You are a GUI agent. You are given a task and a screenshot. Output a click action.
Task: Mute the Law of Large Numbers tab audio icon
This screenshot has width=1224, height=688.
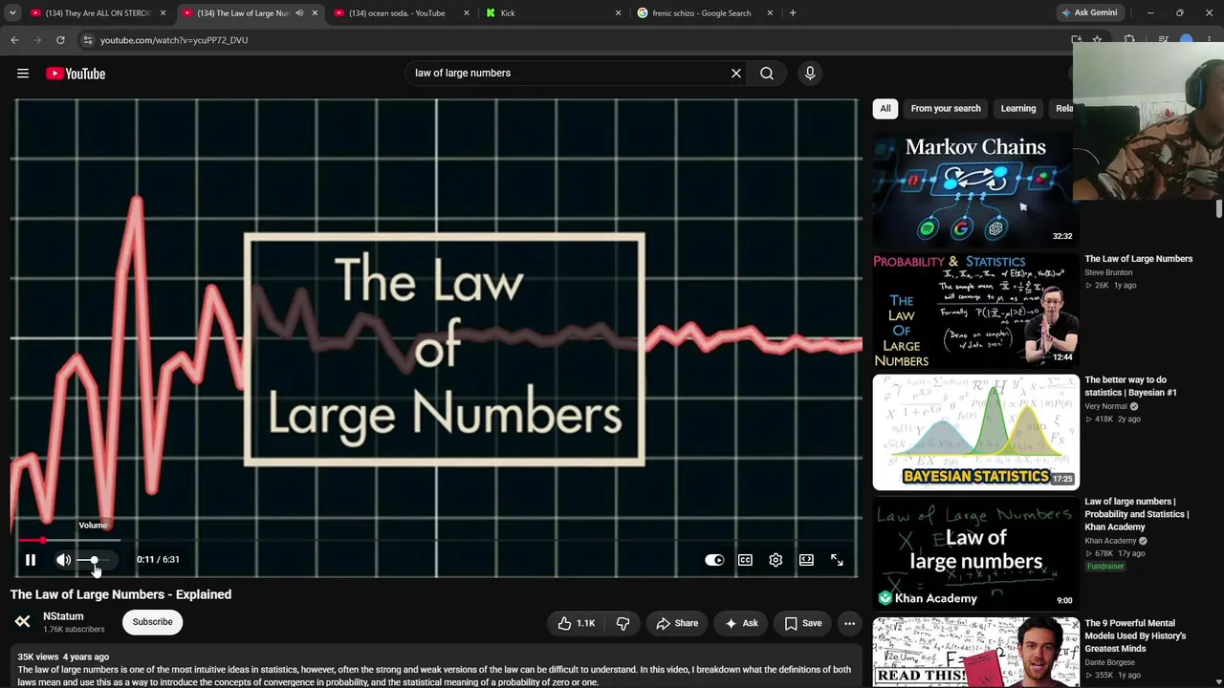tap(299, 13)
